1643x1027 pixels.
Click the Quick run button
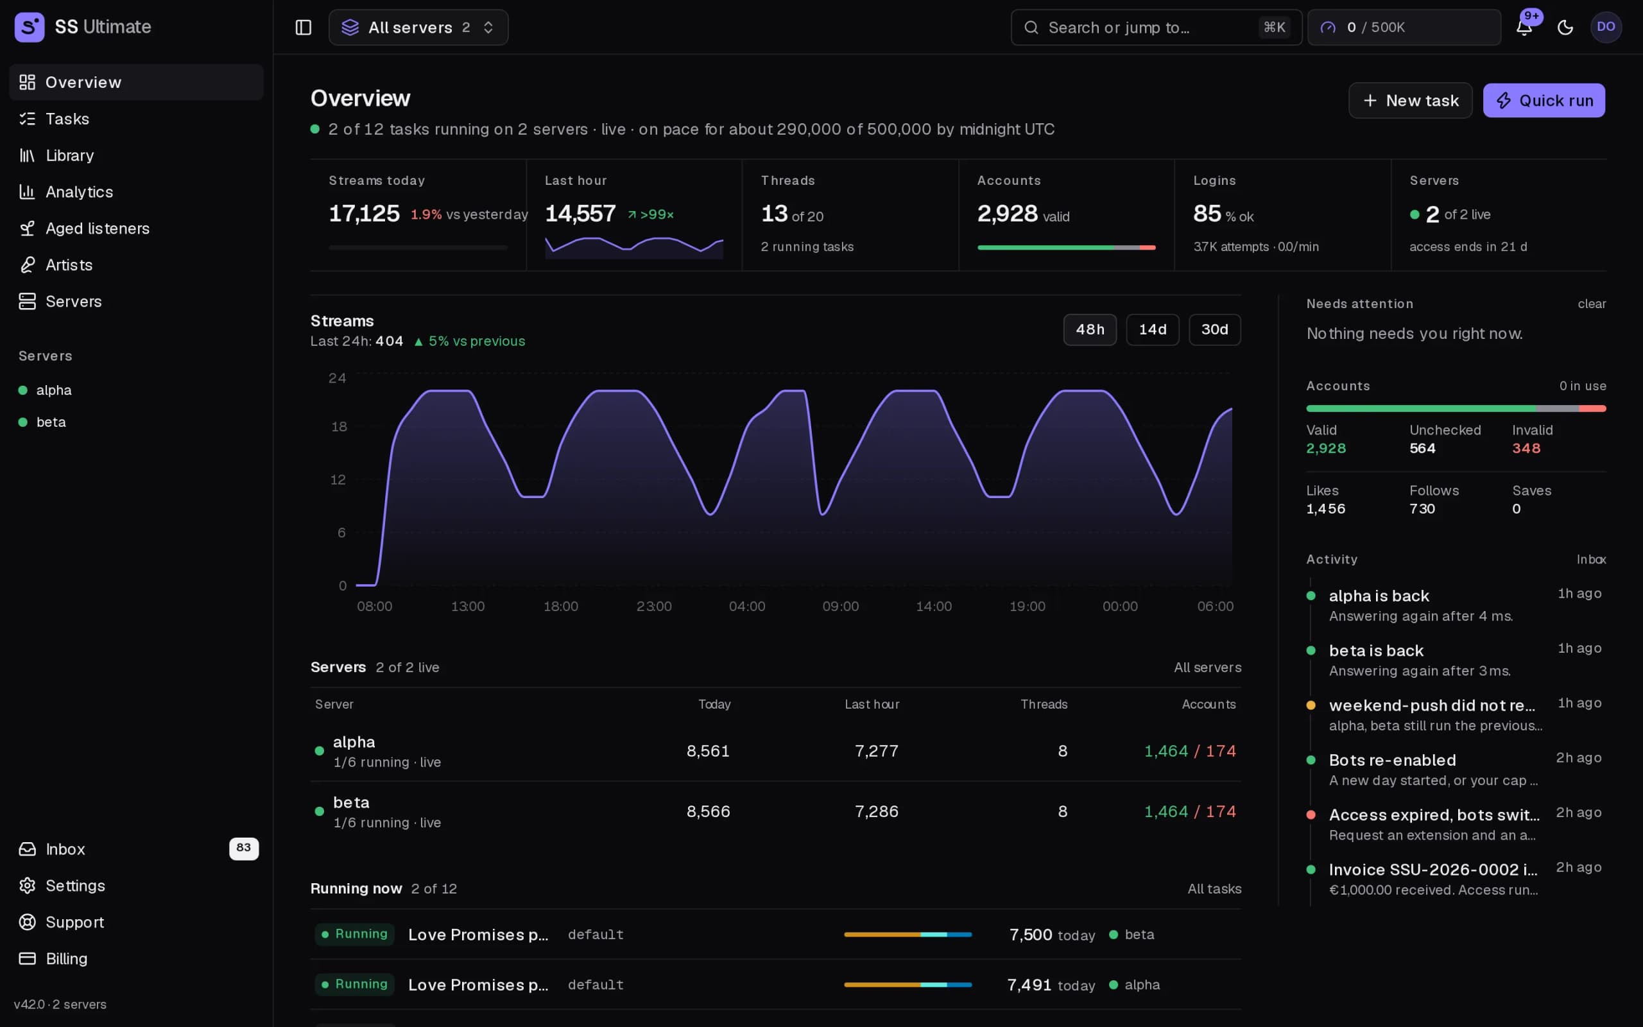click(x=1544, y=101)
